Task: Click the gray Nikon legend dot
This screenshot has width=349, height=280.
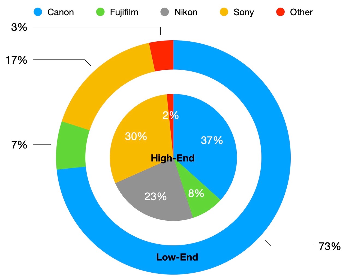Action: (x=165, y=12)
